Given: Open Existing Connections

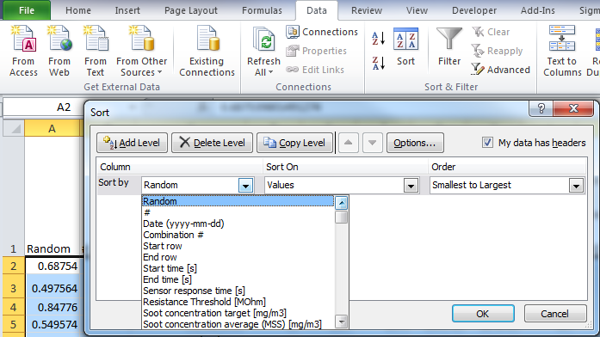Looking at the screenshot, I should coord(207,52).
